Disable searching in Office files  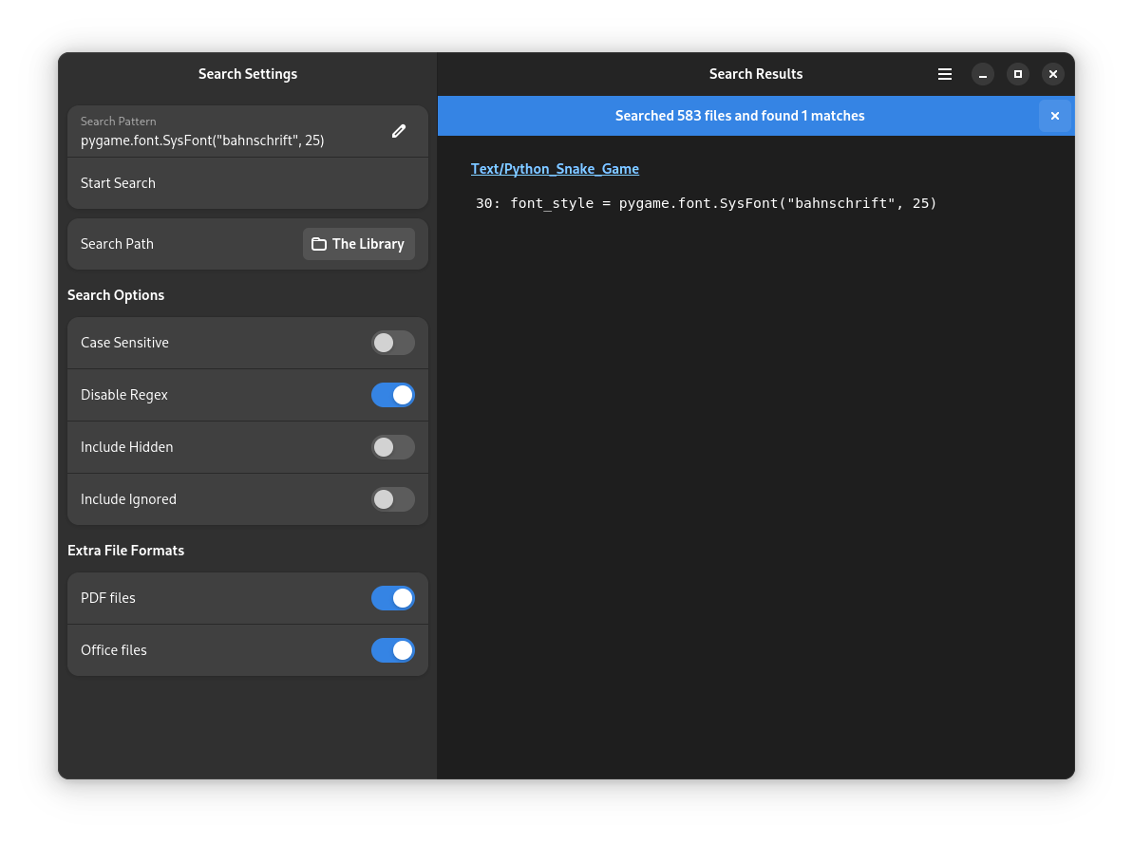pyautogui.click(x=393, y=650)
